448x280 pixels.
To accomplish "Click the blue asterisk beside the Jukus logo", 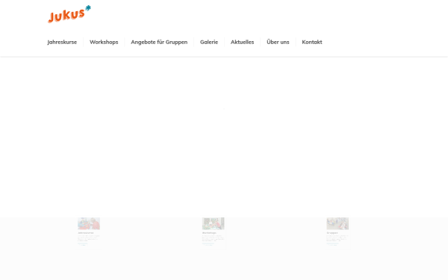I will 88,8.
